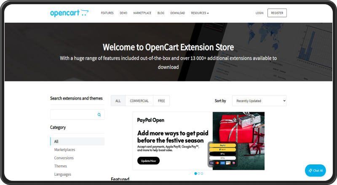The width and height of the screenshot is (337, 185).
Task: Click the OpenCart logo
Action: pos(69,13)
